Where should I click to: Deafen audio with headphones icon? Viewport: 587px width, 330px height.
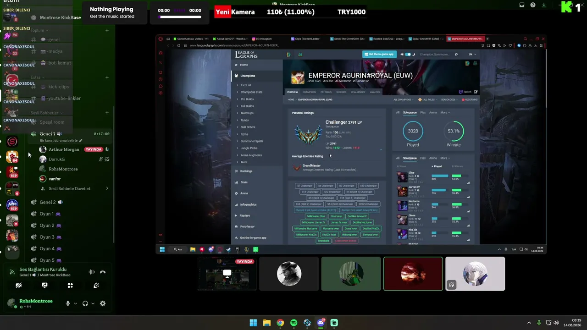coord(85,303)
